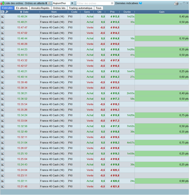
Task: Open order details icon for the 15:46:44 row
Action: click(x=2, y=38)
